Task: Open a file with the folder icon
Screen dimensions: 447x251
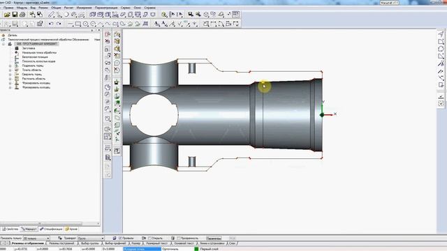Action: click(x=7, y=15)
